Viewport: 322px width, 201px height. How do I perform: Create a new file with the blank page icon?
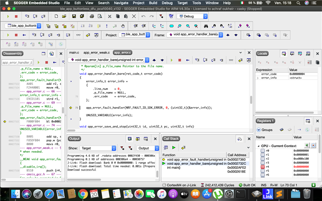click(56, 16)
